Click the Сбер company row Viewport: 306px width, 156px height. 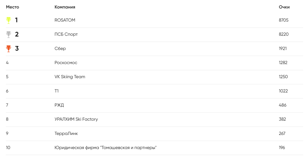(60, 49)
